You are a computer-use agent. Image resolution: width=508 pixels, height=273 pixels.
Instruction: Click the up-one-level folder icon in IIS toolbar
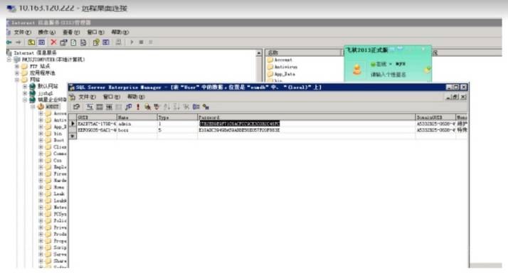(x=31, y=42)
